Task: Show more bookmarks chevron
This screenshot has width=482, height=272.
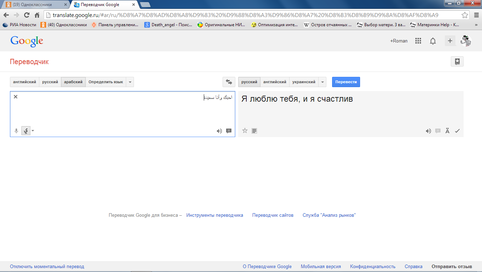Action: click(x=476, y=25)
